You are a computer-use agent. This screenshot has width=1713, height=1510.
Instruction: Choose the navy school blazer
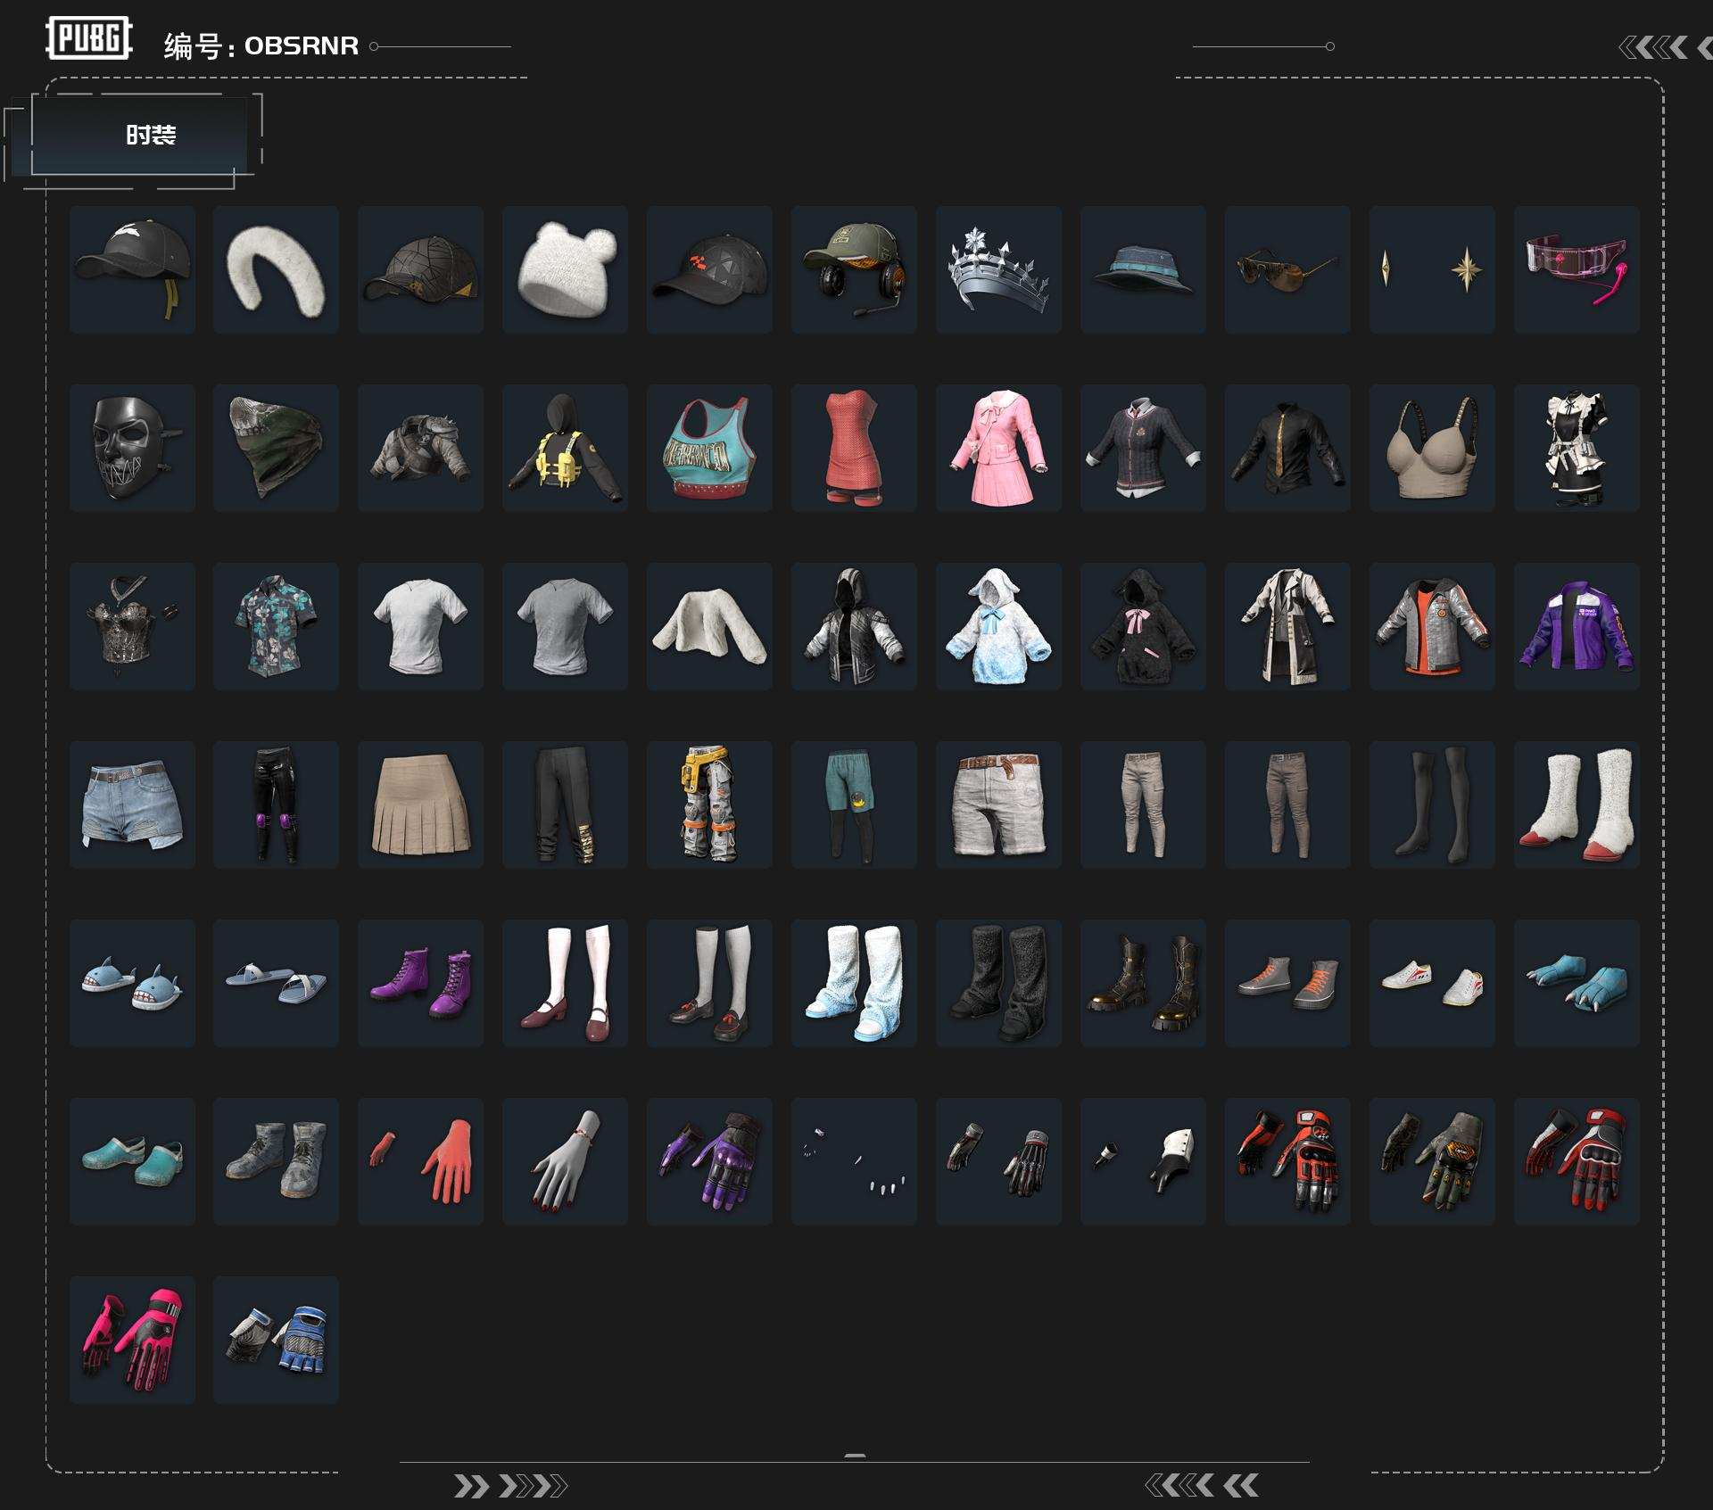pos(1143,448)
